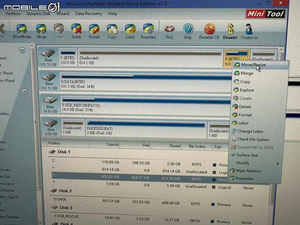Sort by the File System column header
The image size is (300, 225).
(x=197, y=147)
